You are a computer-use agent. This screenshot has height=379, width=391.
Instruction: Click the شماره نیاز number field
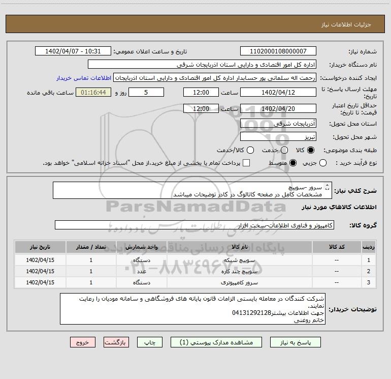pos(278,51)
